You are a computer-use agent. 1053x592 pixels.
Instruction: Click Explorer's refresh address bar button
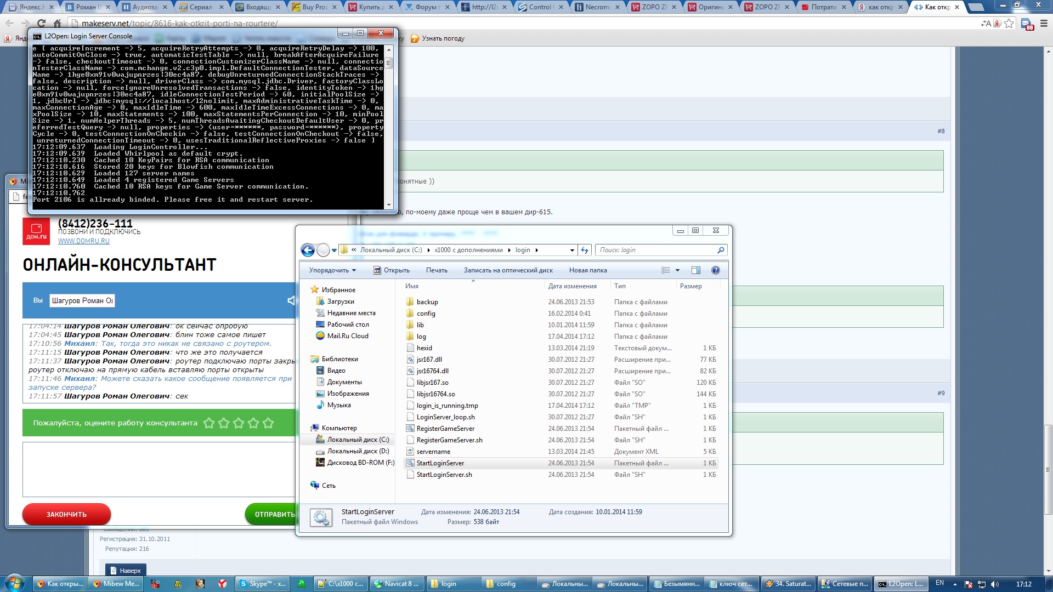tap(585, 250)
